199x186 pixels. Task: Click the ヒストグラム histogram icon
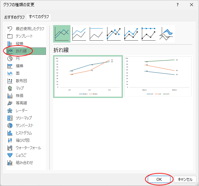tap(10, 133)
